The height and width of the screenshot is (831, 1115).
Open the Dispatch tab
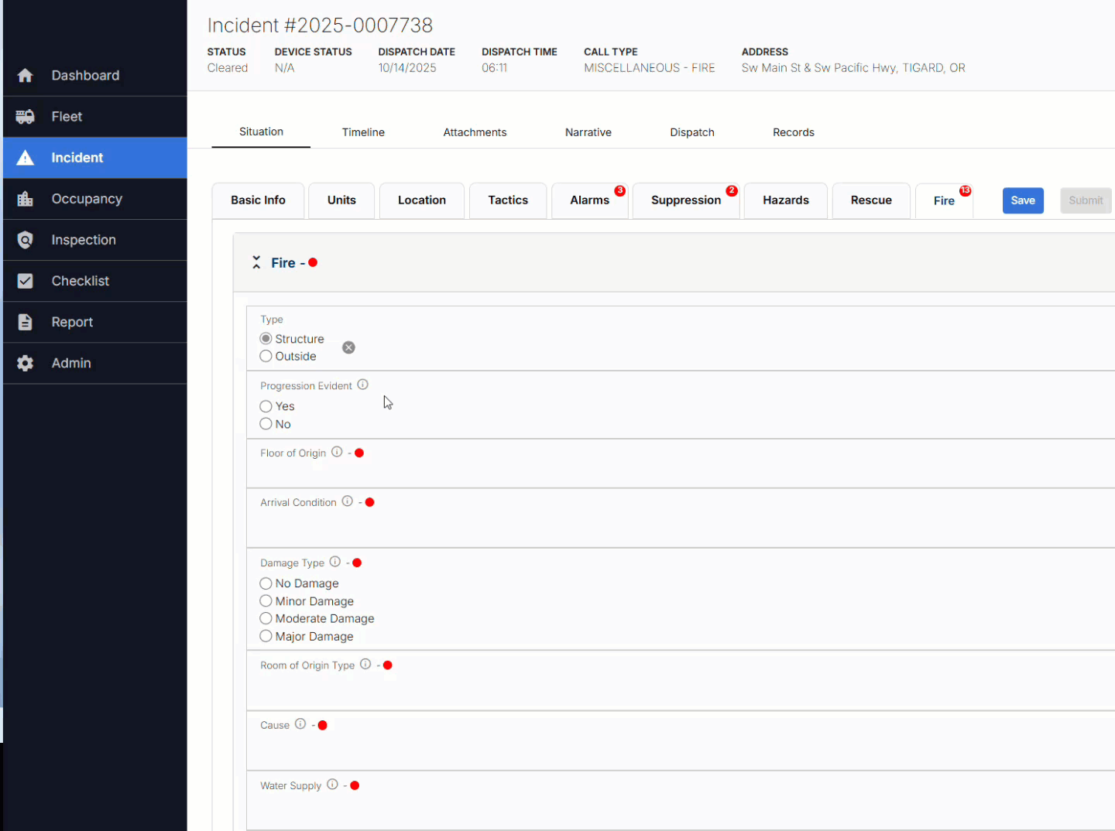pos(692,132)
